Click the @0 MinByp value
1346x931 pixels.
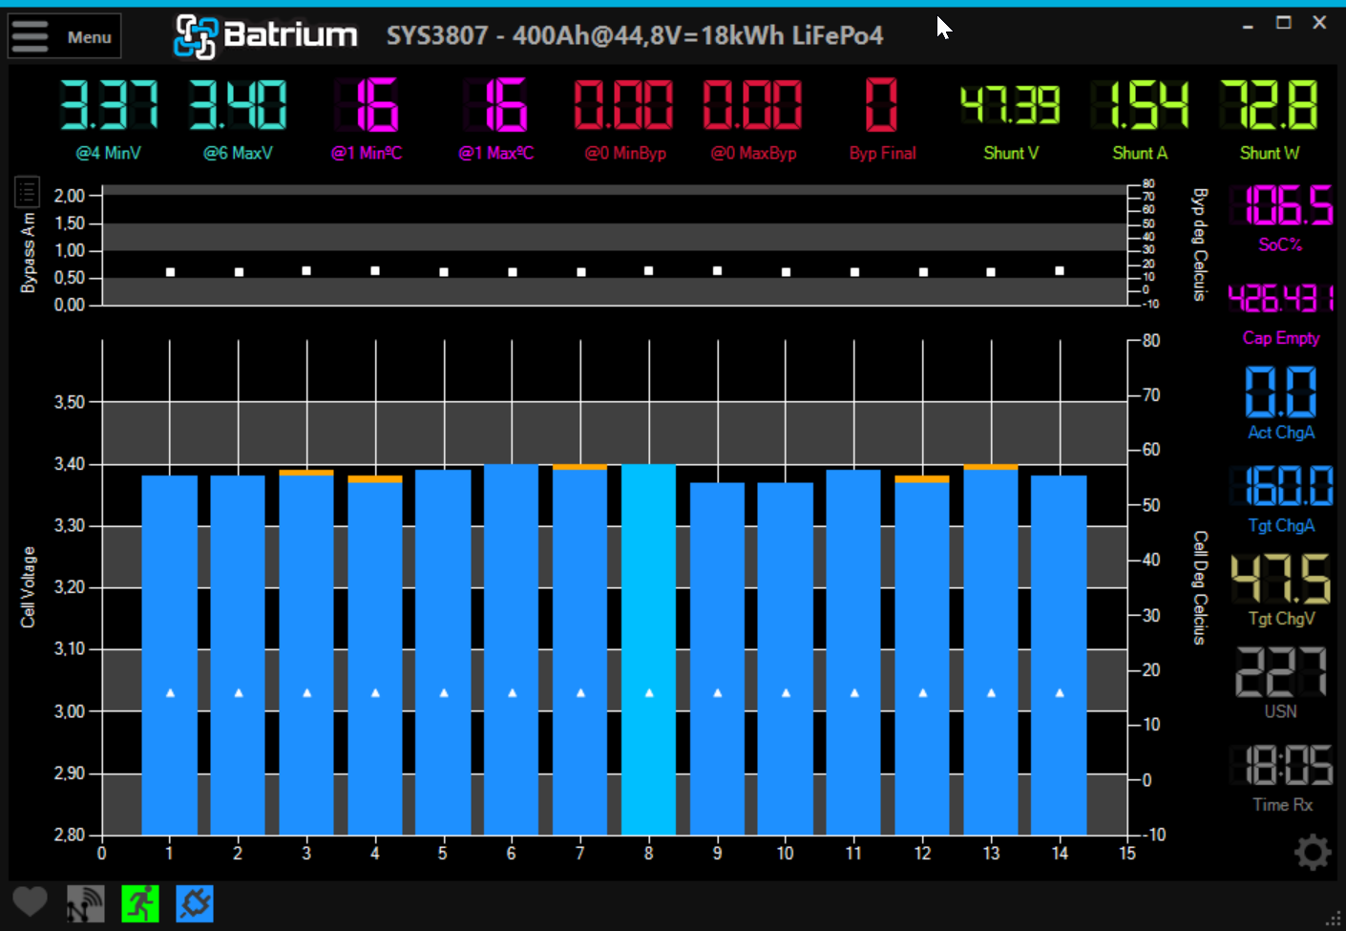tap(625, 119)
